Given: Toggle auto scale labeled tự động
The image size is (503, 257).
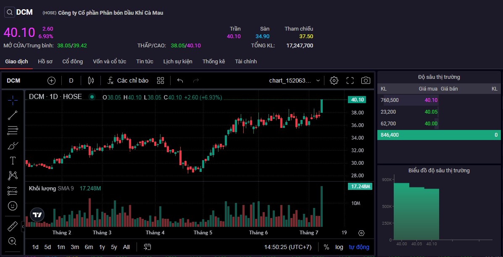Looking at the screenshot, I should click(x=359, y=247).
